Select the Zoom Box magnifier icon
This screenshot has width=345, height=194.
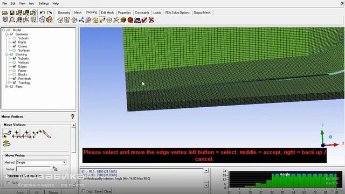12,20
